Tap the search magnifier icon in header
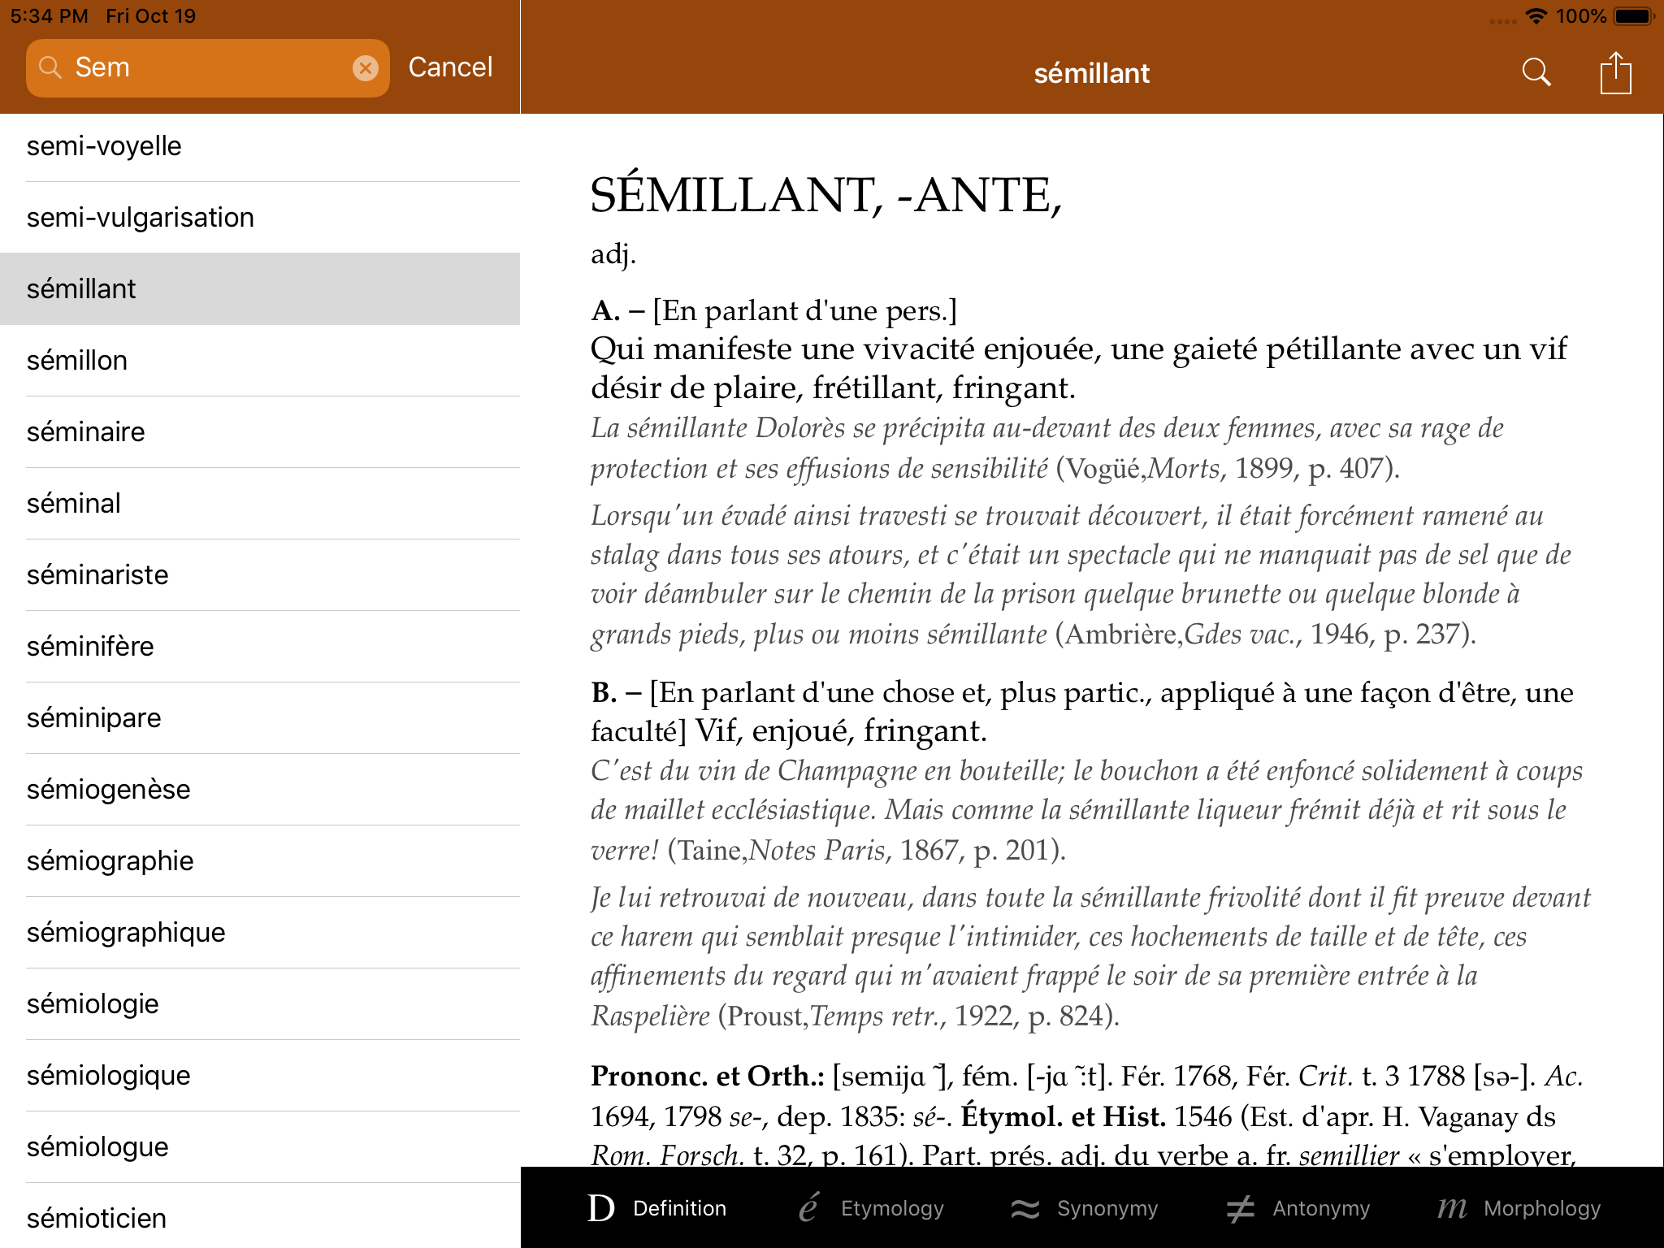Viewport: 1664px width, 1248px height. click(x=1536, y=72)
